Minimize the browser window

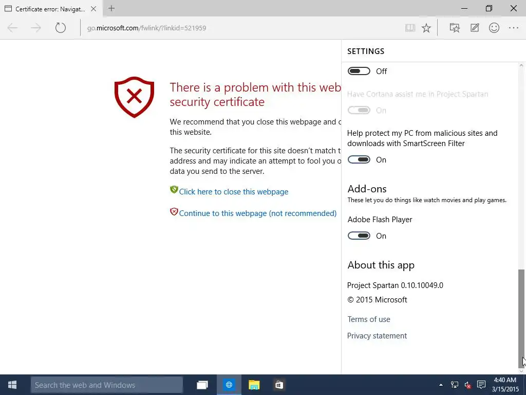click(x=464, y=9)
